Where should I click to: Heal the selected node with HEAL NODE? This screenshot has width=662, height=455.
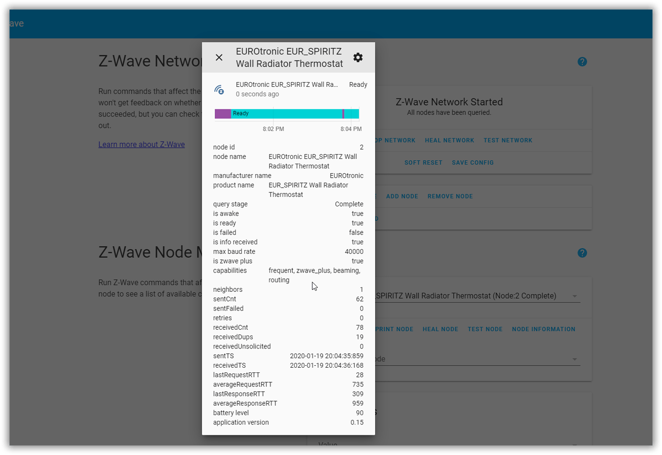[x=439, y=329]
